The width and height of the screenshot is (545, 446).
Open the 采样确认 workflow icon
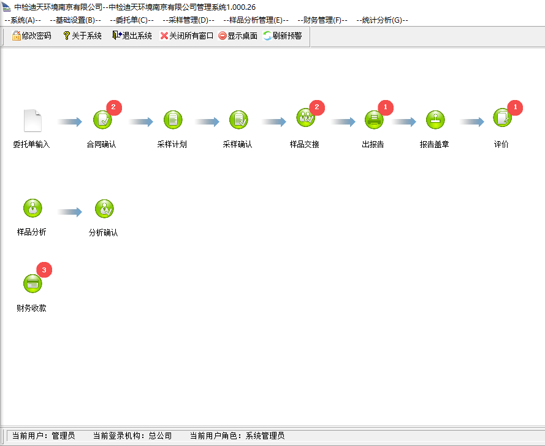click(238, 120)
